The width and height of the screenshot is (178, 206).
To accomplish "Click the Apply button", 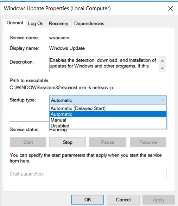I will point(159,200).
